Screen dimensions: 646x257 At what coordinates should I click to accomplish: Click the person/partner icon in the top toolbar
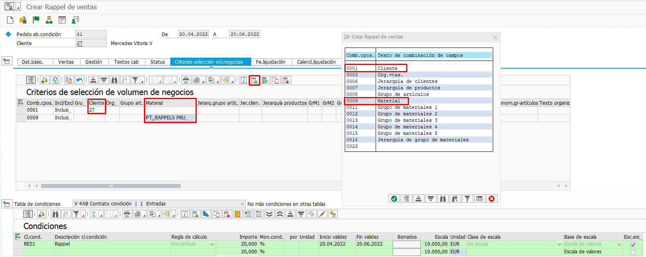pos(75,20)
